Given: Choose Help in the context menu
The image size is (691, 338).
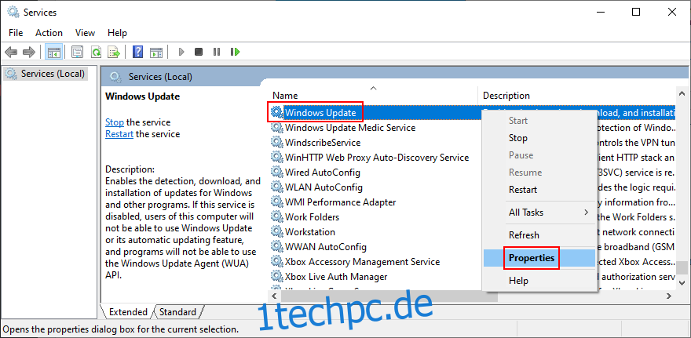Looking at the screenshot, I should 540,280.
